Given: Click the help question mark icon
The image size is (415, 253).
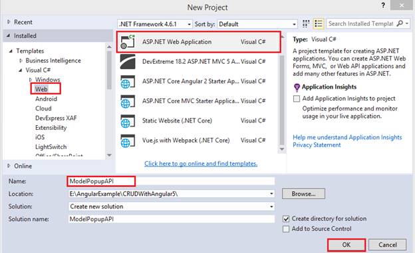Looking at the screenshot, I should [x=383, y=5].
